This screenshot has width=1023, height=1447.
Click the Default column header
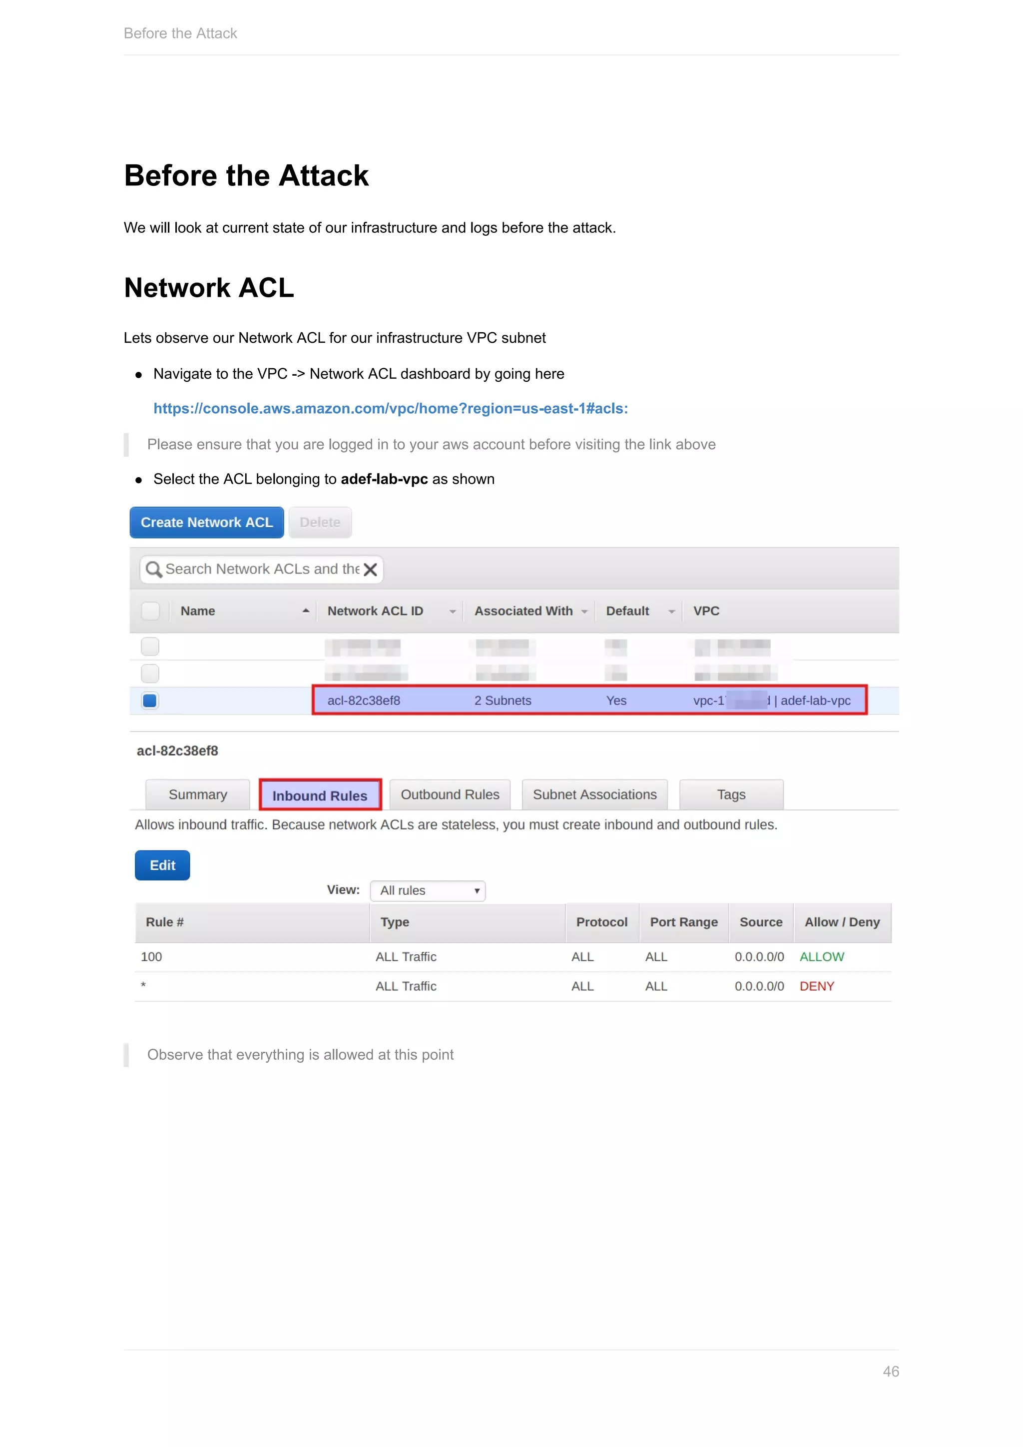[627, 611]
